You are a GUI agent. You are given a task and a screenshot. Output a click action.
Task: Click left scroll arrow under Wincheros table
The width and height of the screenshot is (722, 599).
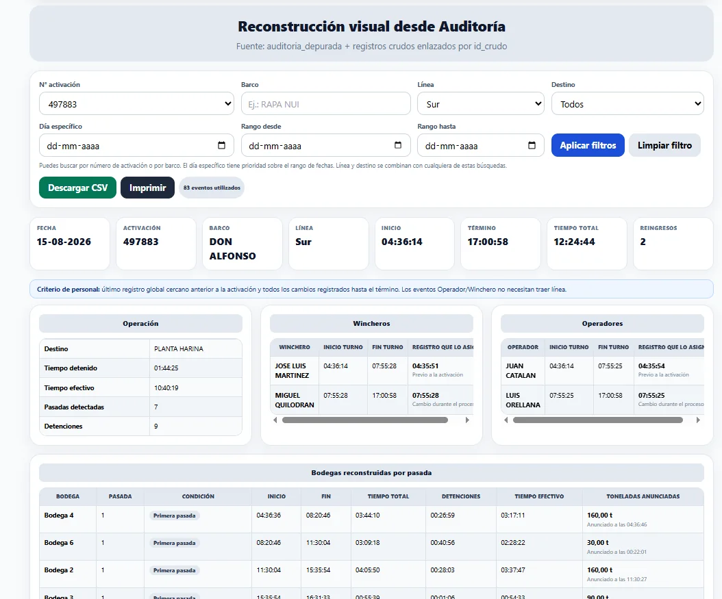click(275, 420)
